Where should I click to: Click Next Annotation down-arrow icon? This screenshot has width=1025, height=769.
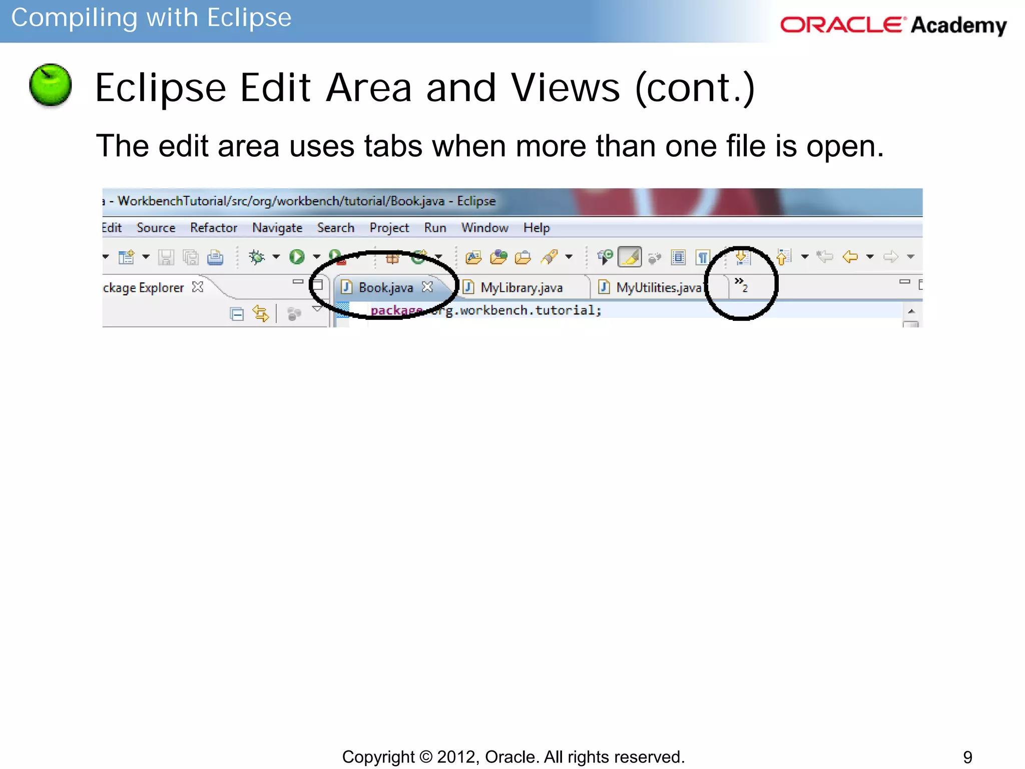[x=742, y=257]
